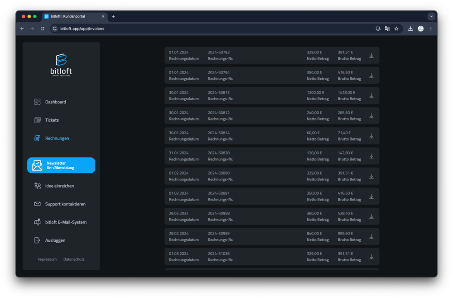Click the 1200,00 € net amount
This screenshot has width=453, height=298.
(315, 93)
